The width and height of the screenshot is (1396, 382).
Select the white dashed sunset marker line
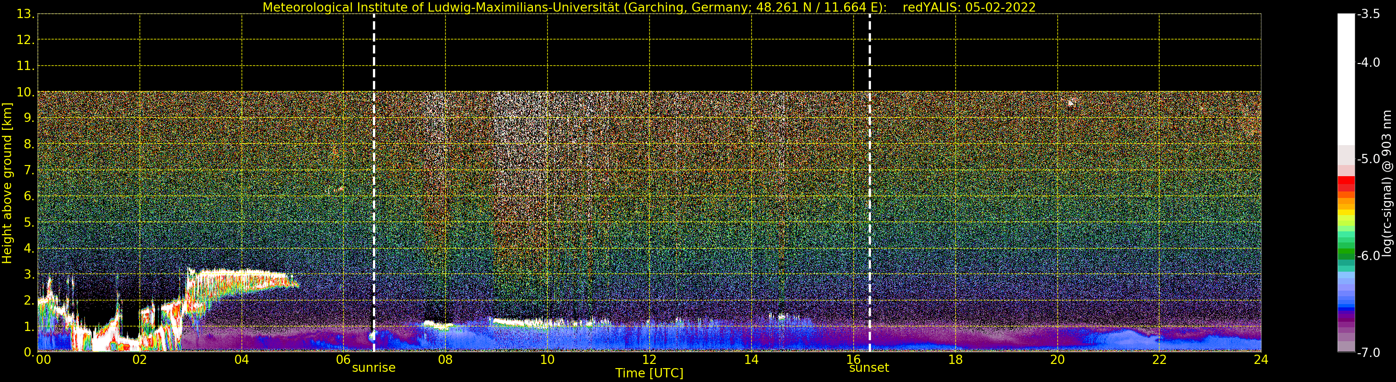point(870,183)
